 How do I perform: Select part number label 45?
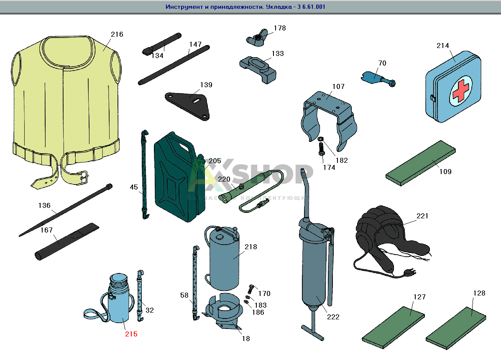point(134,187)
